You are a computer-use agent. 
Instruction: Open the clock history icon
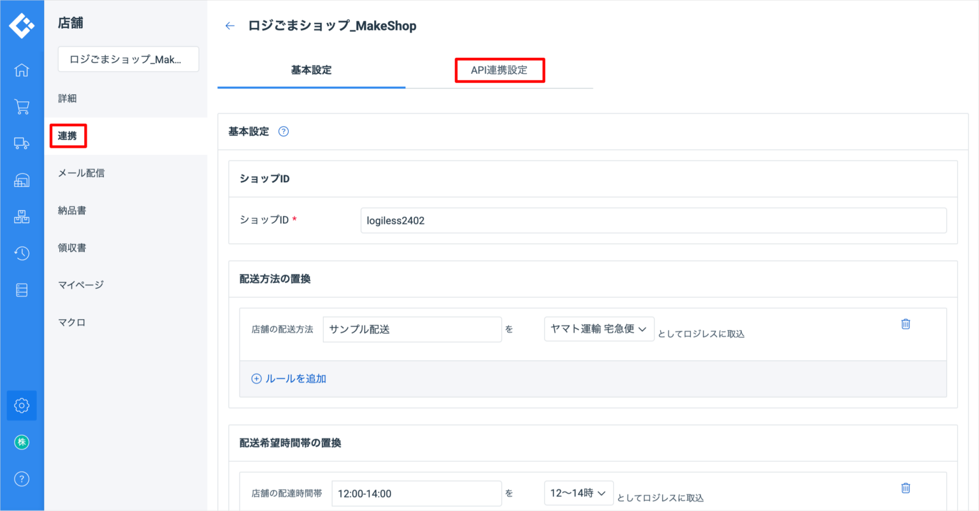22,253
